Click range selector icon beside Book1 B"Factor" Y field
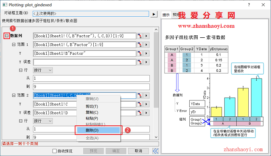Image resolution: width=271 pixels, height=156 pixels. point(139,53)
